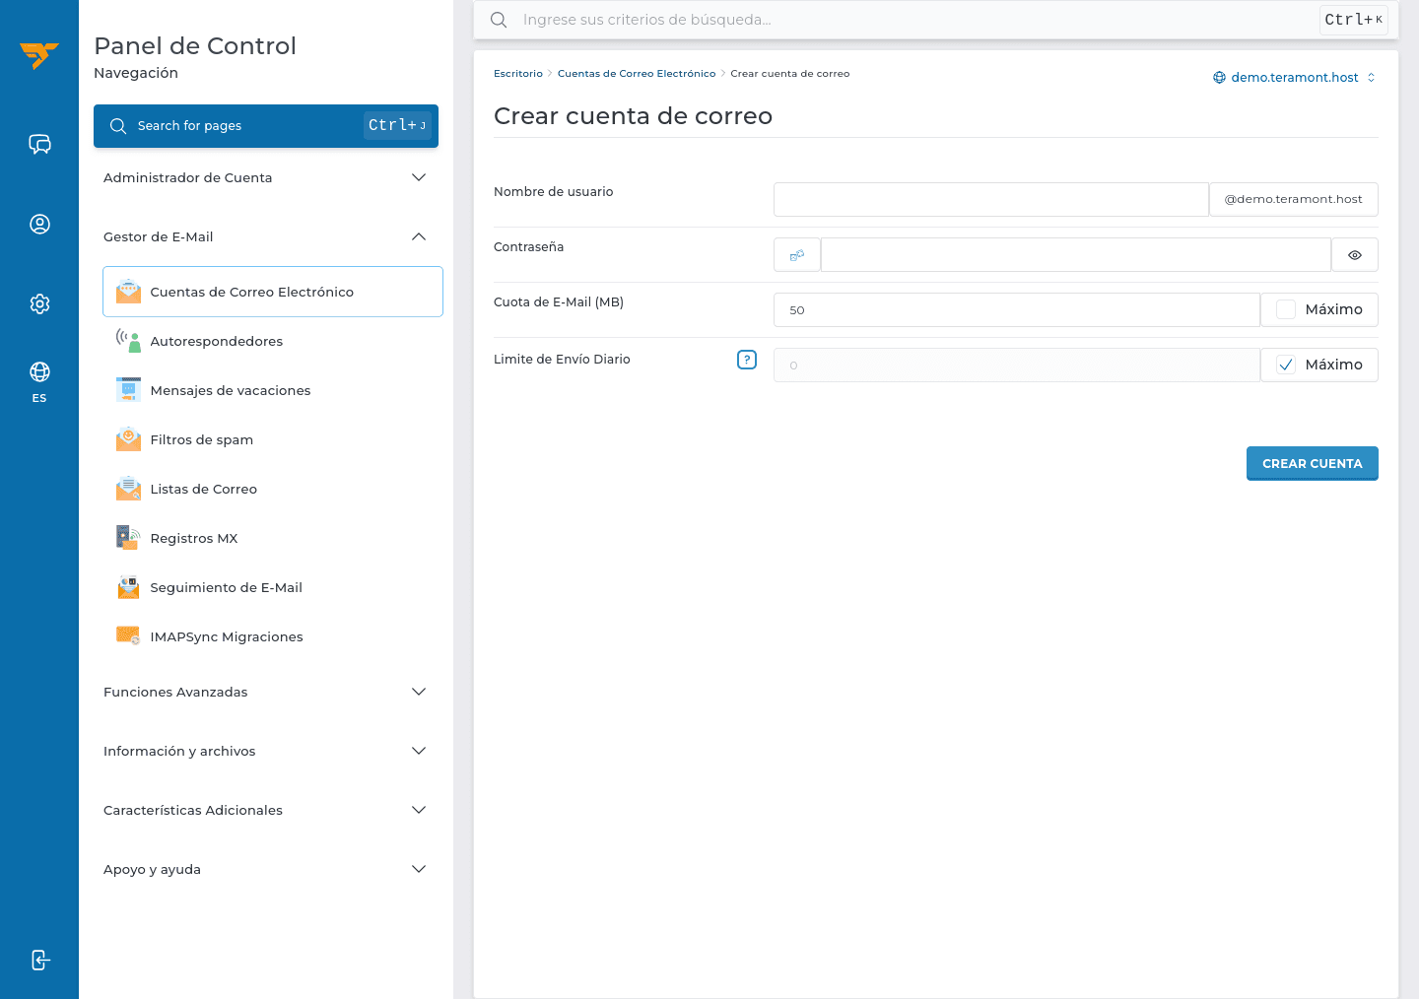Viewport: 1419px width, 999px height.
Task: Open Seguimiento de E-Mail menu item
Action: tap(273, 587)
